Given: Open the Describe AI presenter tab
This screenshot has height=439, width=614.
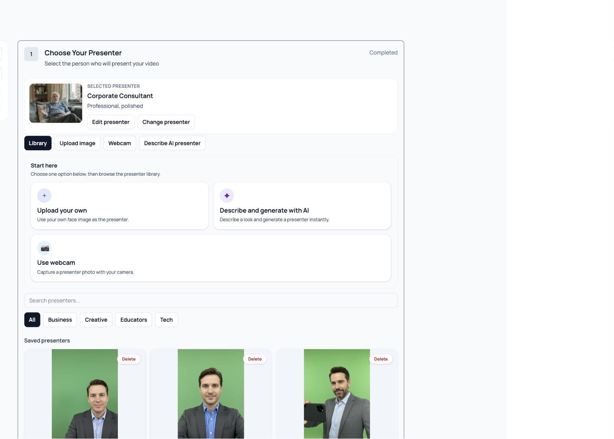Looking at the screenshot, I should 172,143.
